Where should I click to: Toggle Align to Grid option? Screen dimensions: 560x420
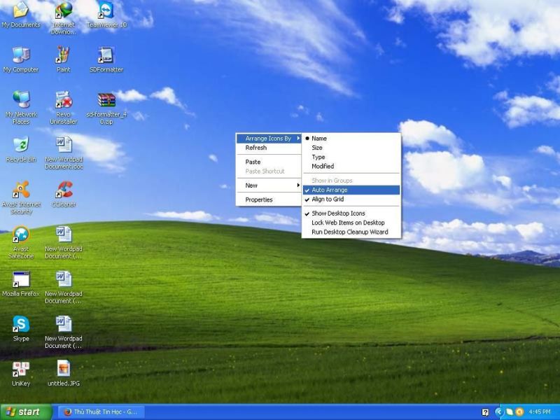[x=351, y=199]
